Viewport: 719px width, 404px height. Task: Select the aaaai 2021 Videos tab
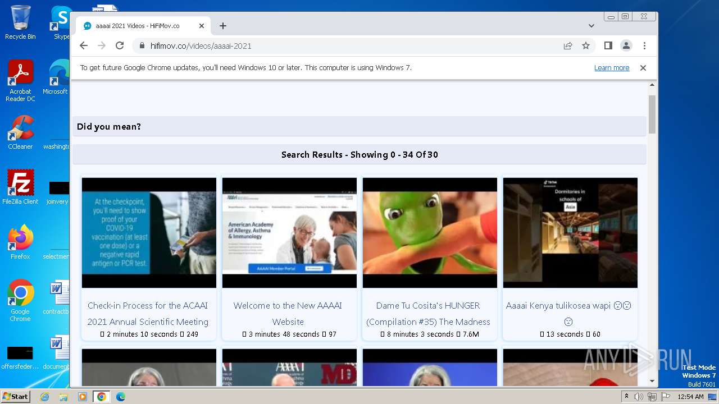[143, 26]
